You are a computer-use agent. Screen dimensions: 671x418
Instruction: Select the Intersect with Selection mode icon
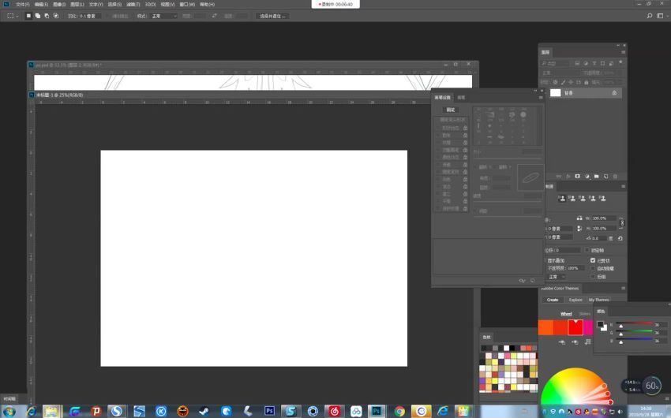click(x=55, y=16)
